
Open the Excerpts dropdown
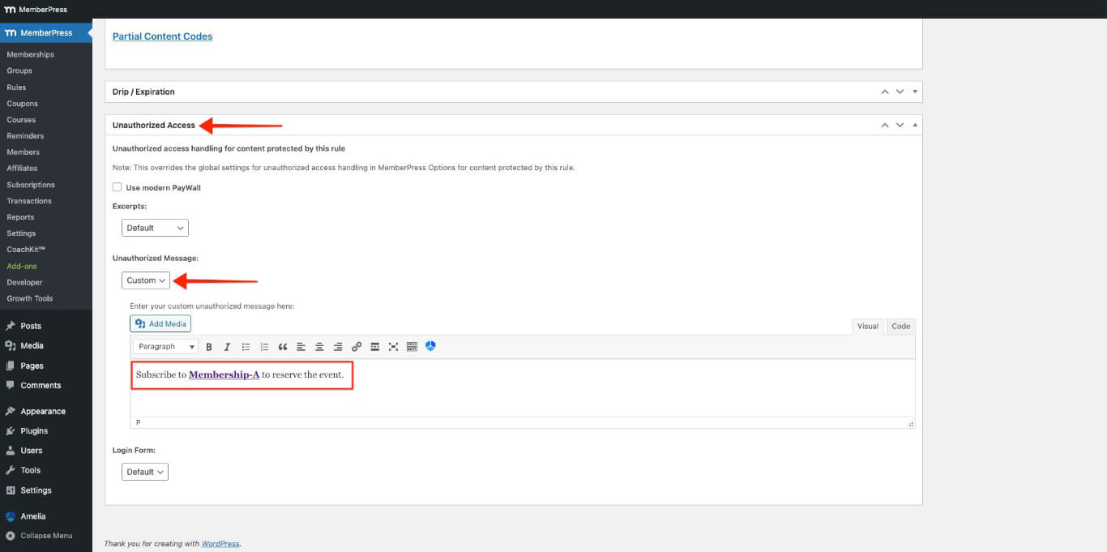click(155, 228)
